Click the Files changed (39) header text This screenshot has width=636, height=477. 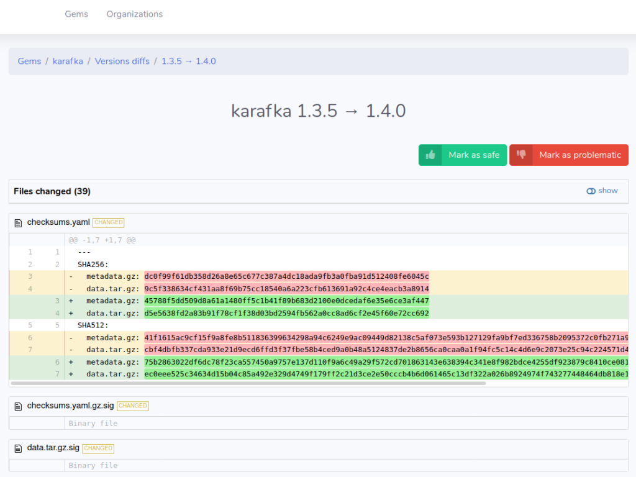click(52, 191)
